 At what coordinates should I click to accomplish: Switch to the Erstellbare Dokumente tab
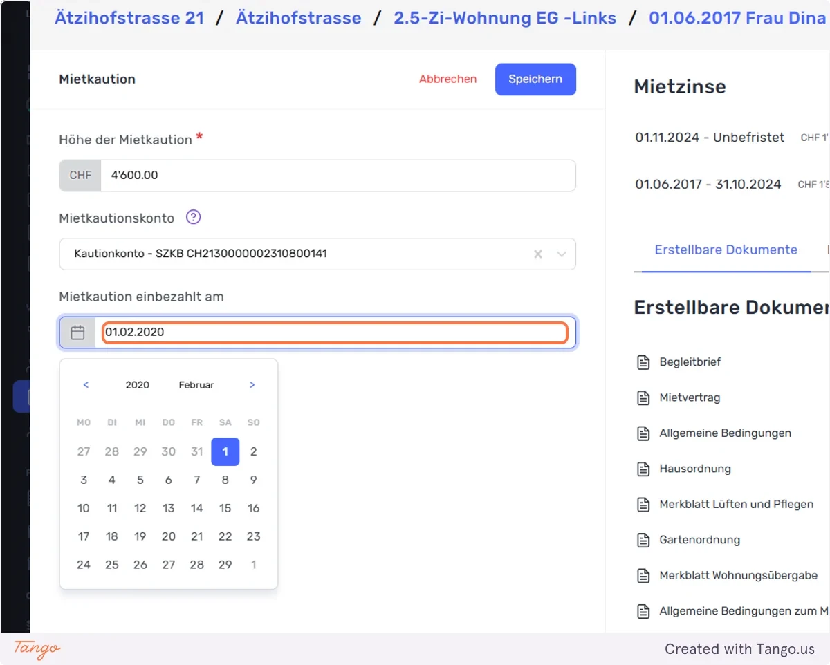(726, 250)
